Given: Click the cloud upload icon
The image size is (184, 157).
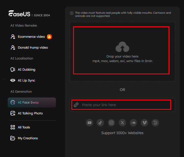Looking at the screenshot, I should coord(122,47).
